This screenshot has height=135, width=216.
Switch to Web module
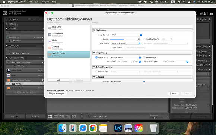[203, 13]
